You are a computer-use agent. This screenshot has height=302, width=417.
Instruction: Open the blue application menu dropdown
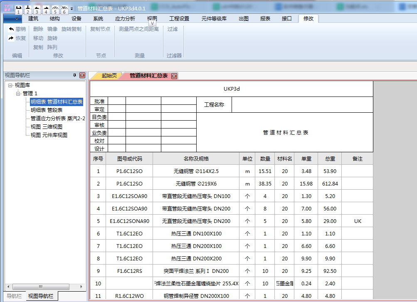tap(12, 19)
